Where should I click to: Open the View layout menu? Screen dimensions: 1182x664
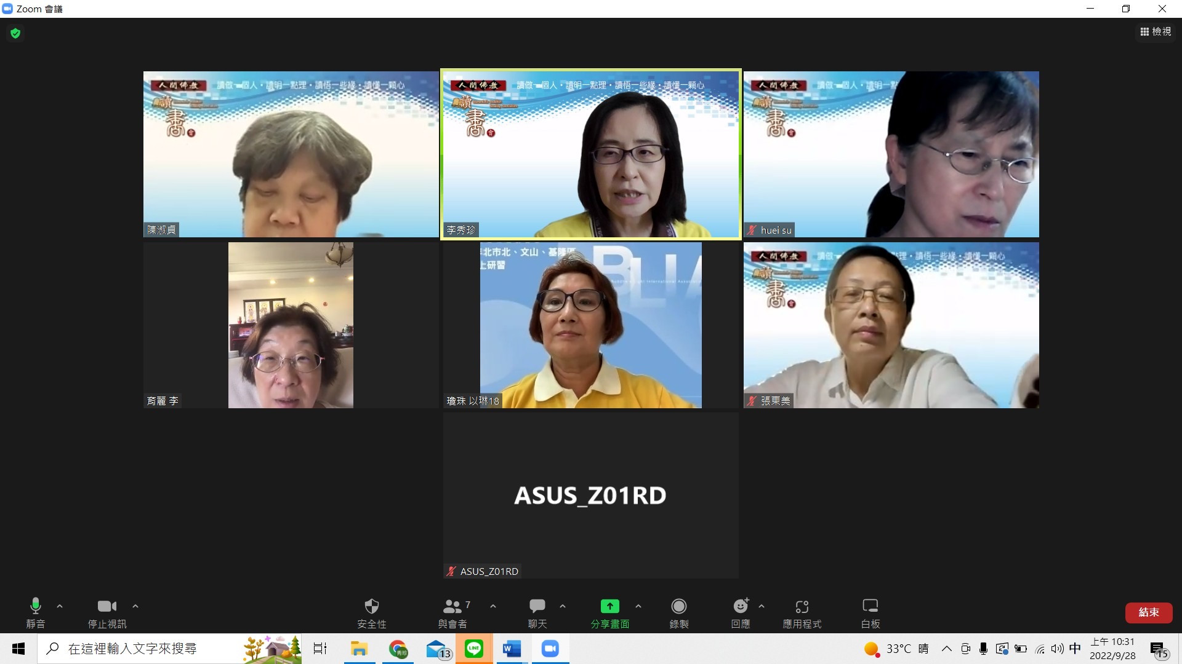coord(1156,31)
